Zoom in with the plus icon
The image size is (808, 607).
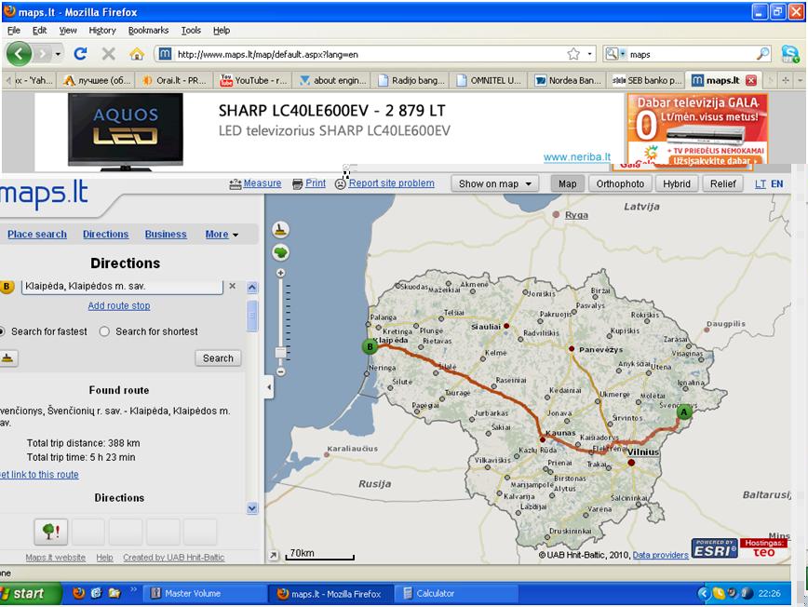tap(281, 273)
